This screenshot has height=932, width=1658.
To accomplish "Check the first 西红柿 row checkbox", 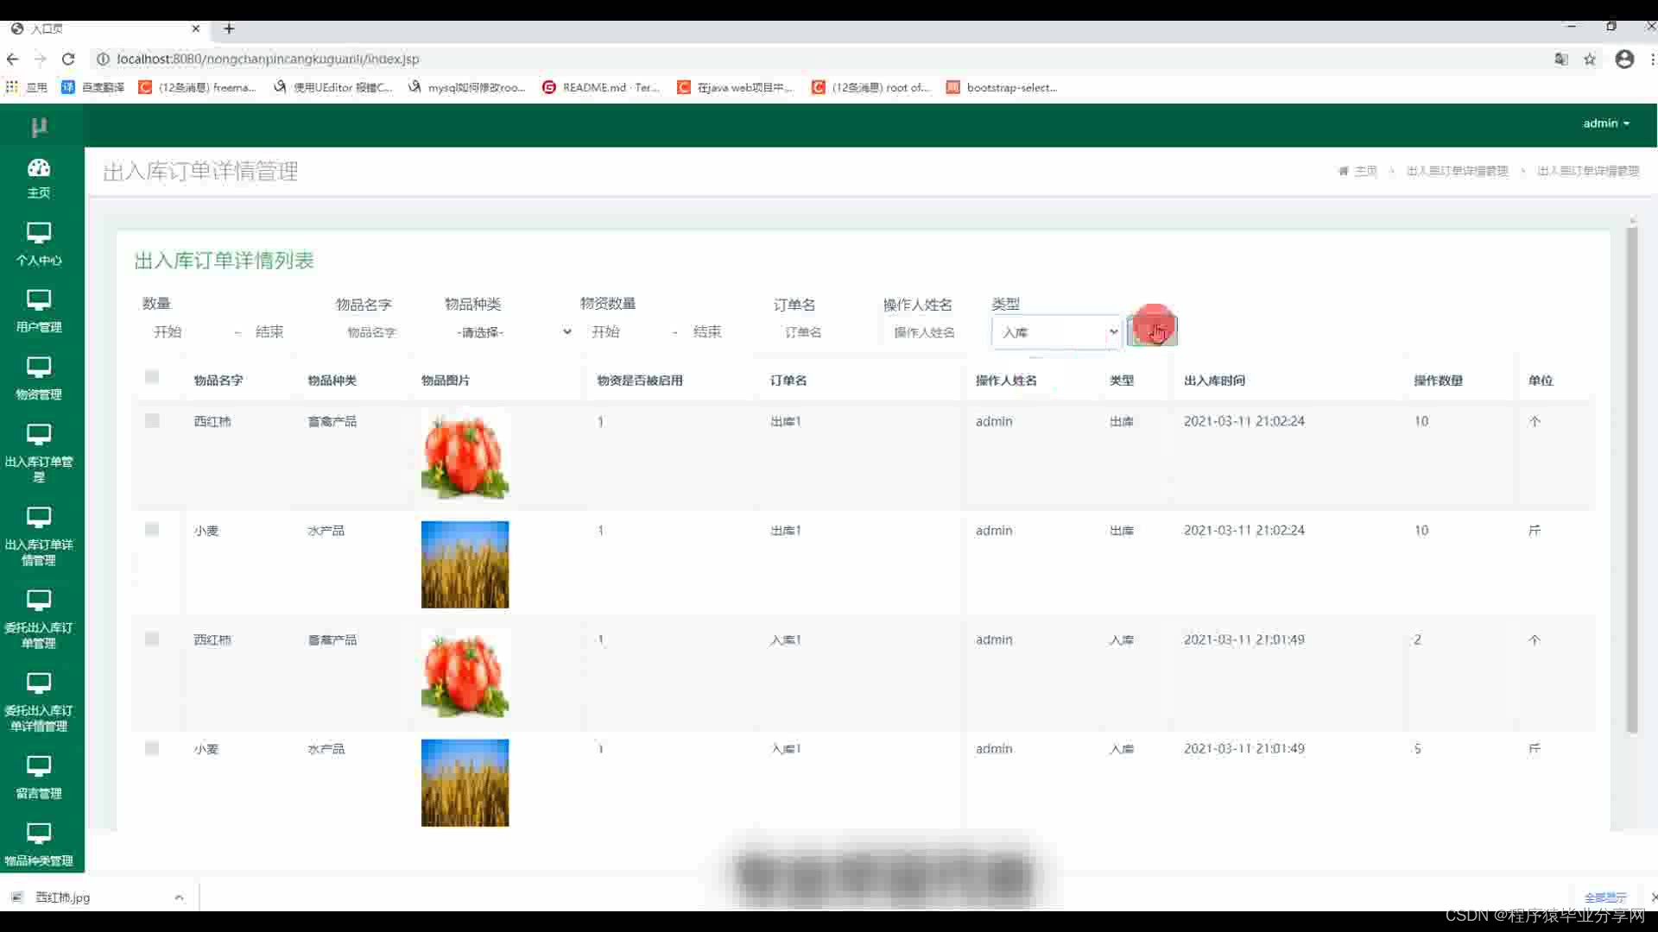I will [152, 421].
